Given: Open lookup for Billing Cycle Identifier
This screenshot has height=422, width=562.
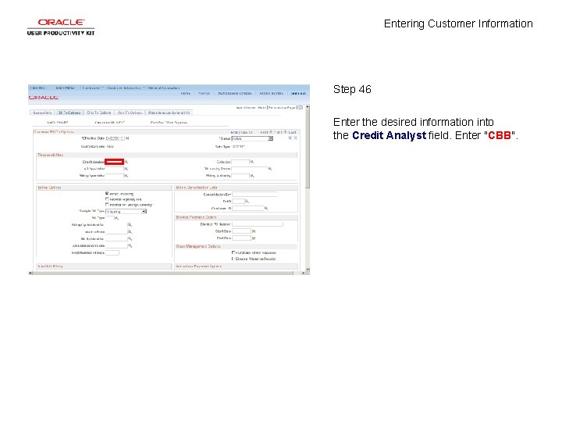Looking at the screenshot, I should click(130, 225).
